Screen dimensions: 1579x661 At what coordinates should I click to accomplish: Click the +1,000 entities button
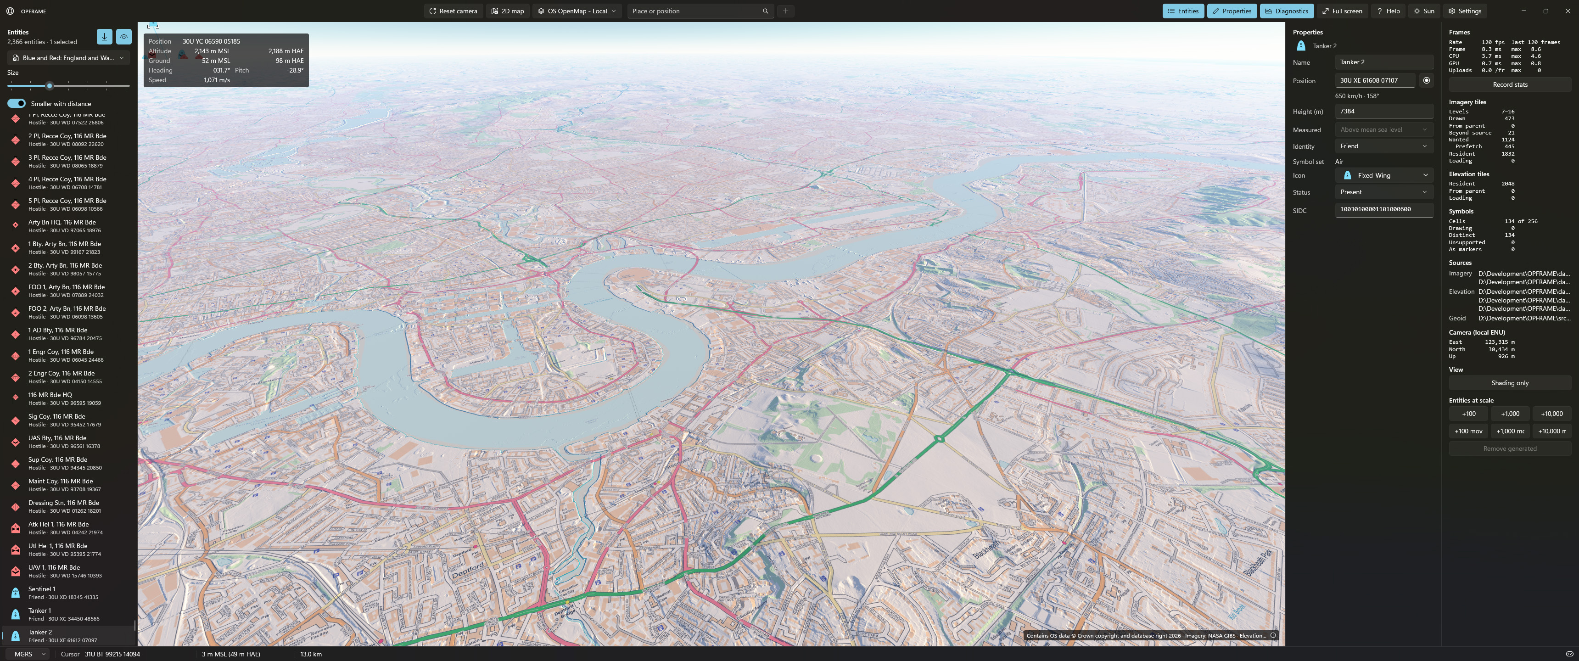[x=1510, y=414]
